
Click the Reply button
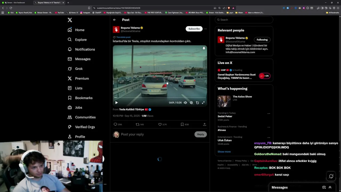tap(201, 134)
